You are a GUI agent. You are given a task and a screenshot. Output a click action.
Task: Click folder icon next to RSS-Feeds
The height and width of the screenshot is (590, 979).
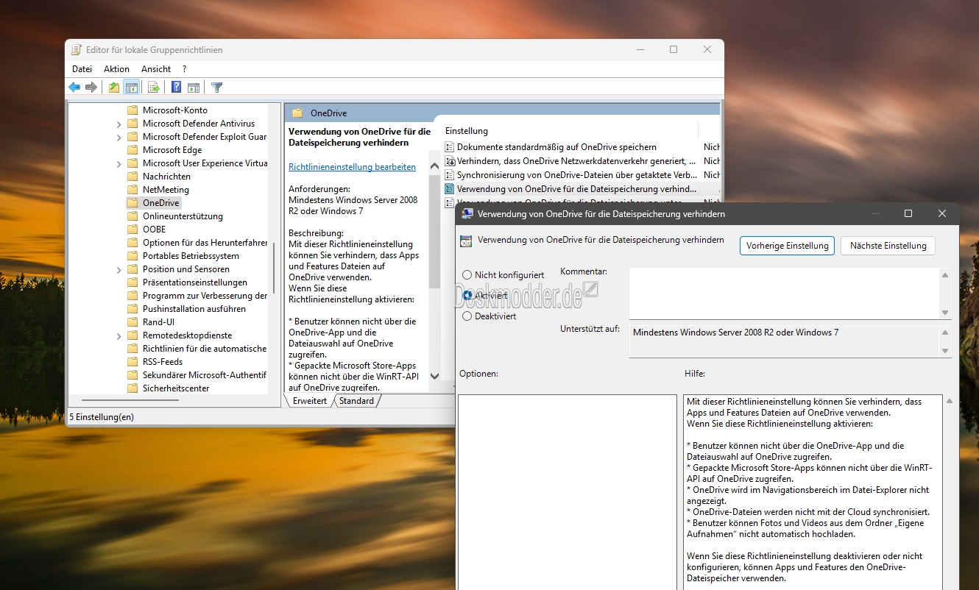coord(132,362)
